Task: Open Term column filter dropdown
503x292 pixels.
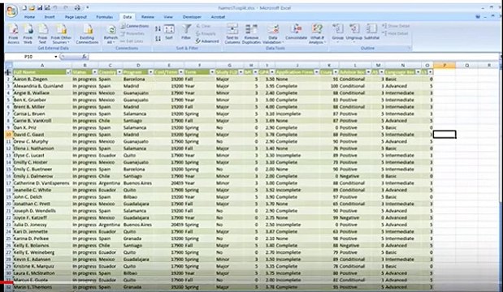Action: [x=212, y=72]
